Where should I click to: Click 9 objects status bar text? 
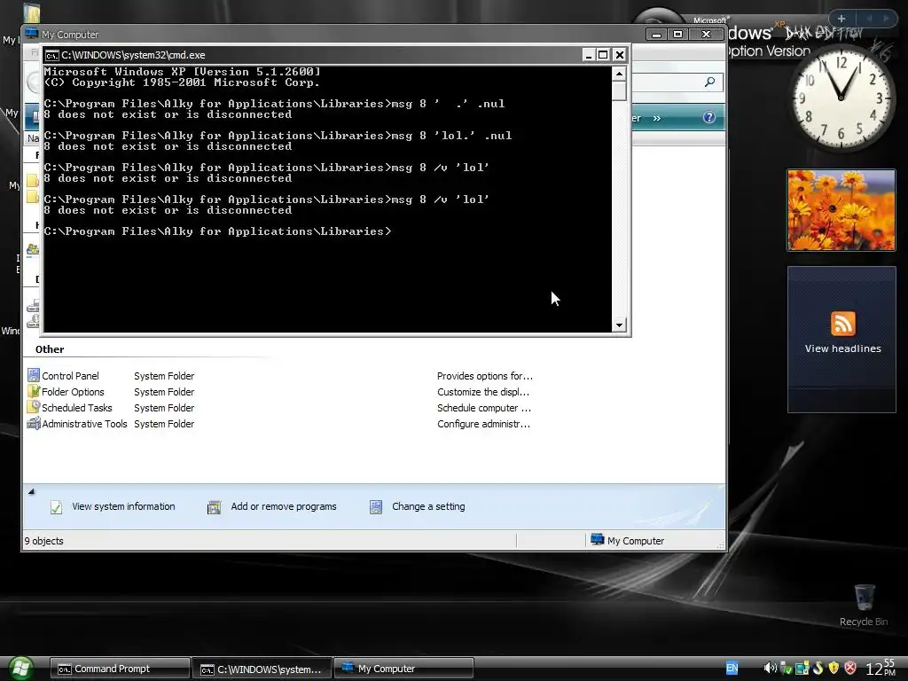pyautogui.click(x=44, y=541)
